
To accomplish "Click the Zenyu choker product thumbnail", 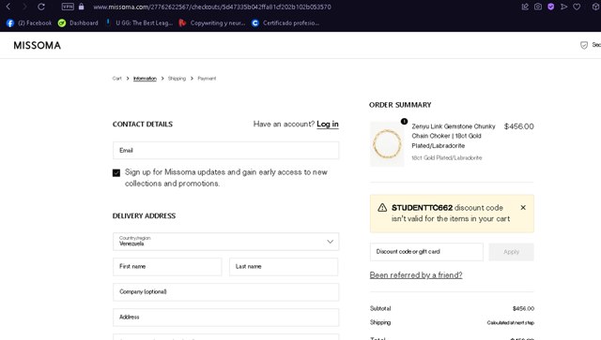I will click(387, 144).
